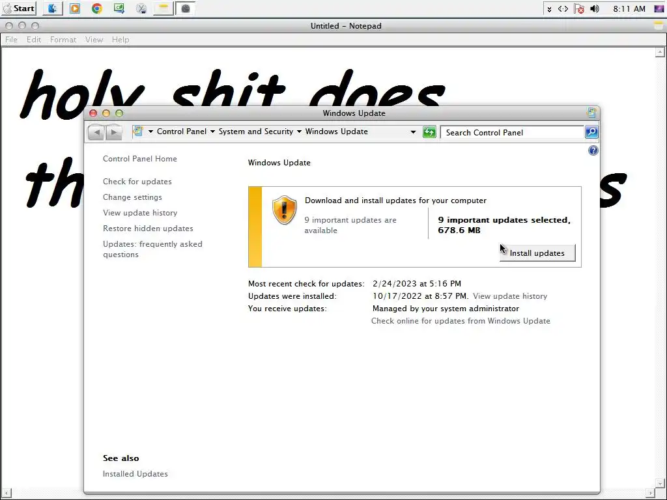
Task: Refresh the Windows Update page
Action: [430, 132]
